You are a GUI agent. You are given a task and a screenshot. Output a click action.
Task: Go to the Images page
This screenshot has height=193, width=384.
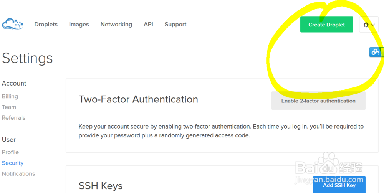pos(79,24)
